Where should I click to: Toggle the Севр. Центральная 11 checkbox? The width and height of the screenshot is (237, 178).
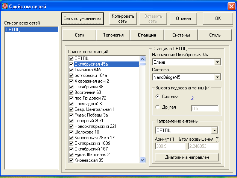(71, 109)
